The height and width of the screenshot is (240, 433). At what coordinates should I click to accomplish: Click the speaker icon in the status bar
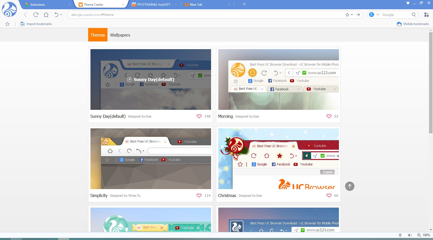pos(410,235)
